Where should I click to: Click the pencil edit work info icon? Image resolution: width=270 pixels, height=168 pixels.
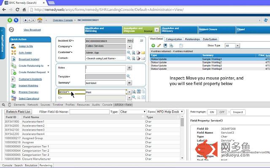tap(159, 46)
